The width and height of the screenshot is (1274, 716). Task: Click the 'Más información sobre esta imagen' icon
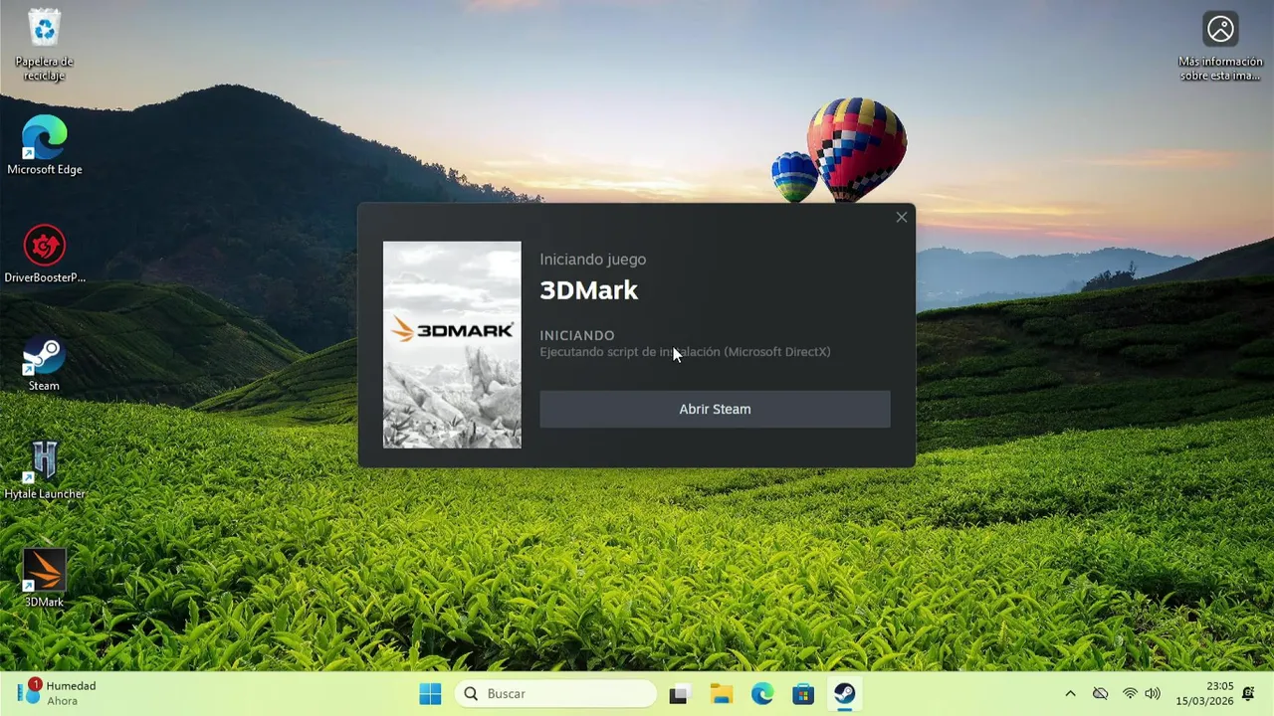pos(1219,46)
